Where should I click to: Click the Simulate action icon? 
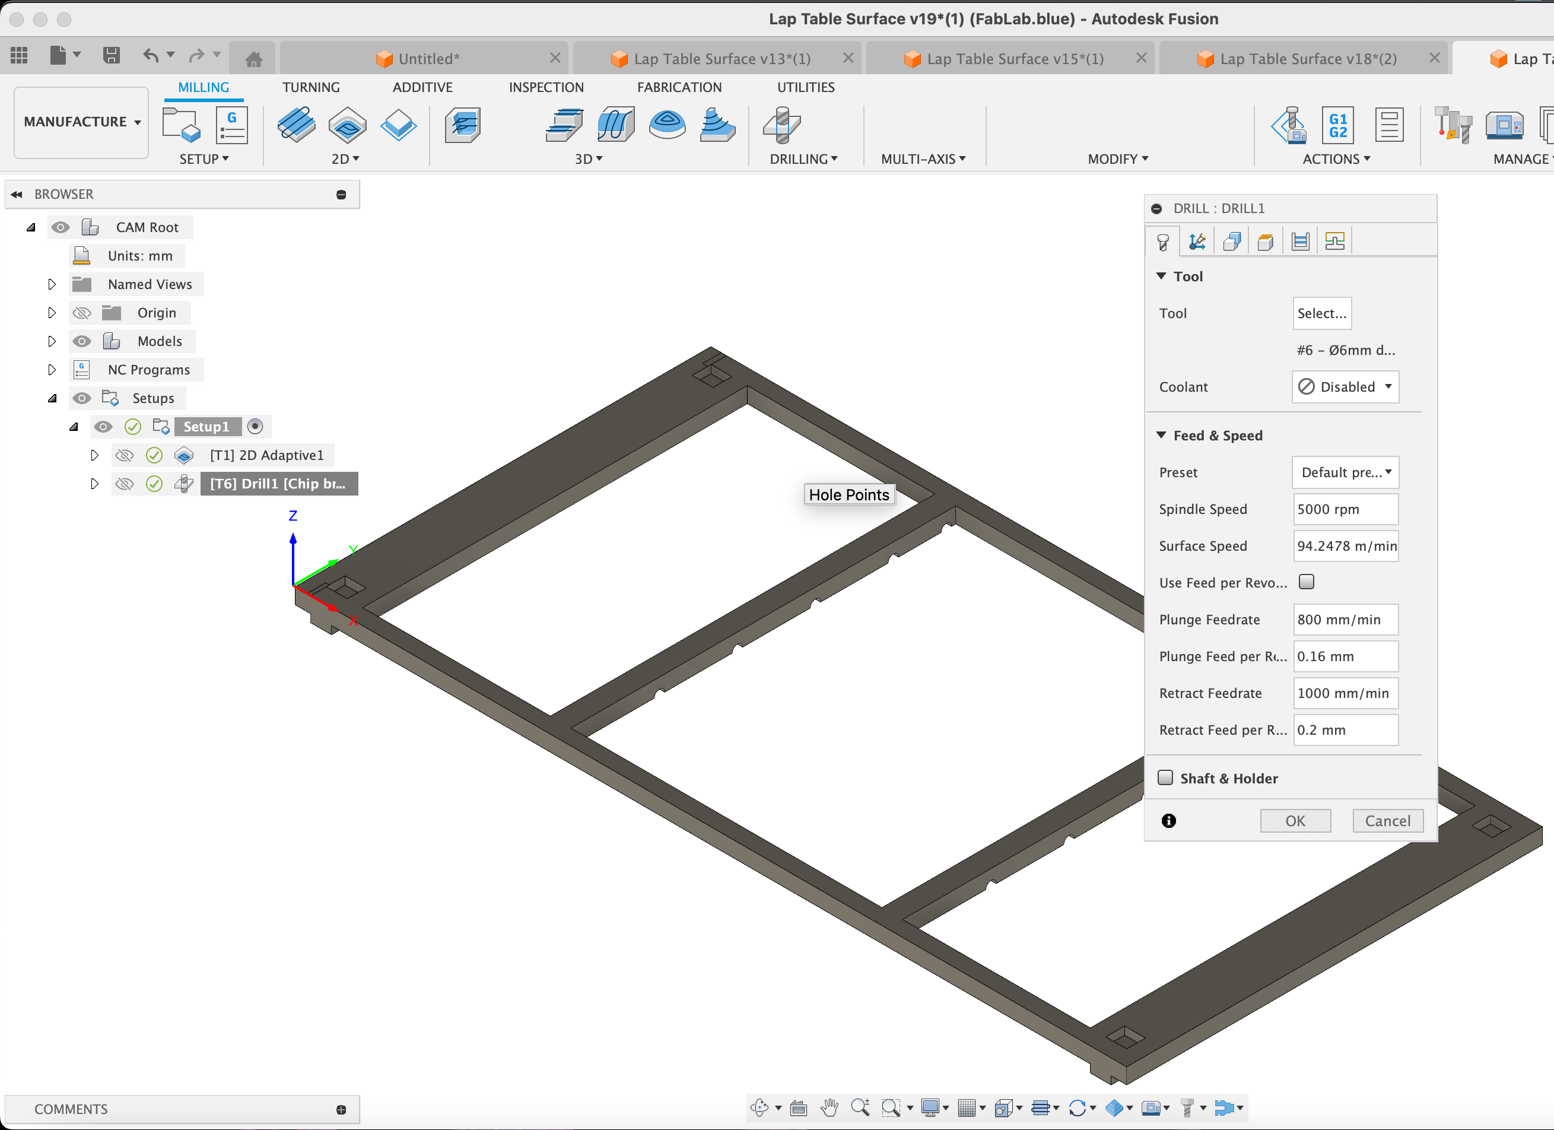(1288, 125)
